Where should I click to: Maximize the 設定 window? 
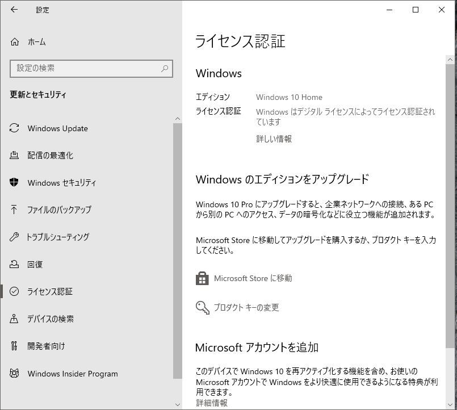click(416, 10)
